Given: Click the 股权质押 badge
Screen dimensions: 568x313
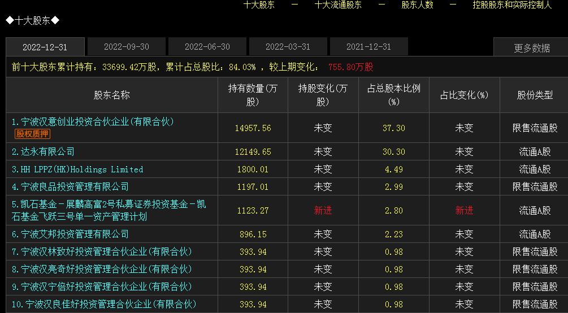Looking at the screenshot, I should (32, 134).
